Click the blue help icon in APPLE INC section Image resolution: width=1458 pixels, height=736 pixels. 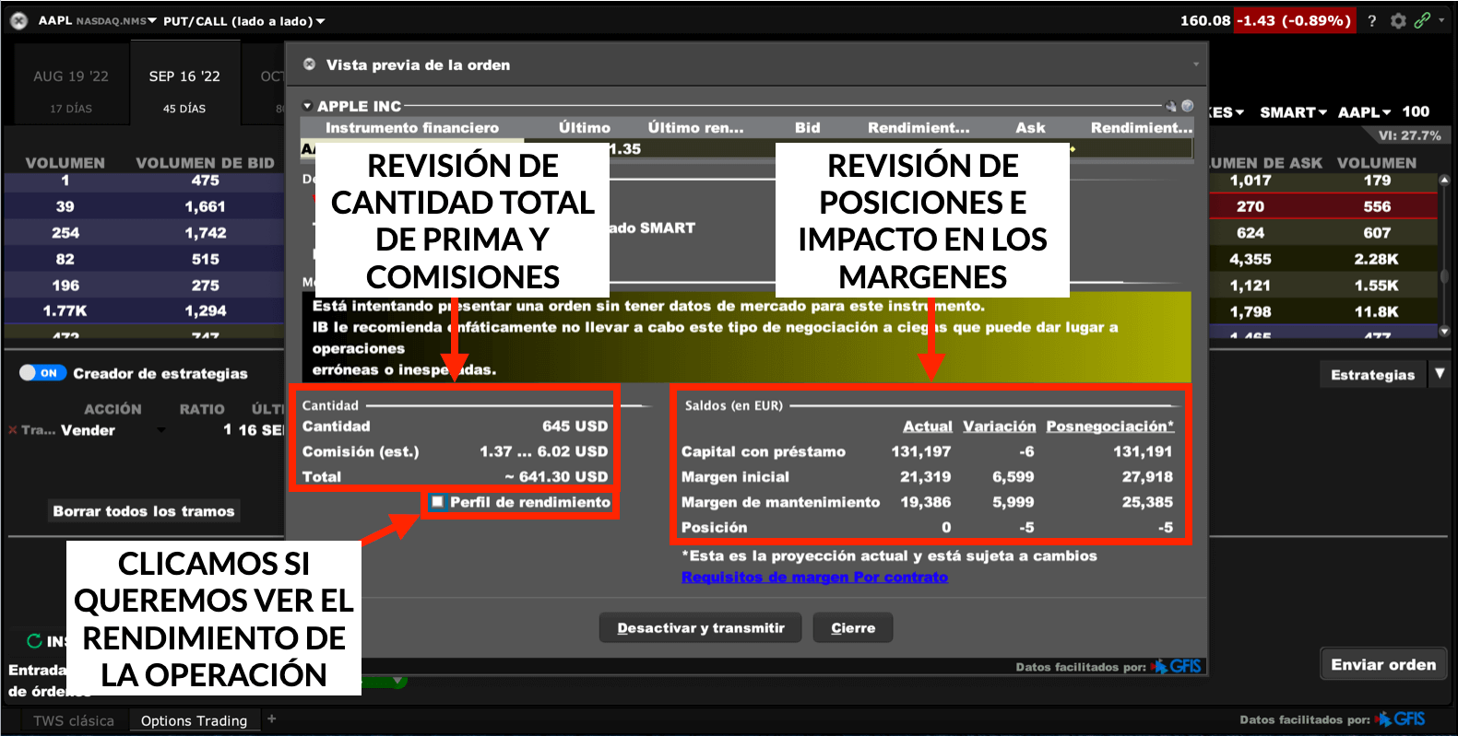tap(1188, 106)
